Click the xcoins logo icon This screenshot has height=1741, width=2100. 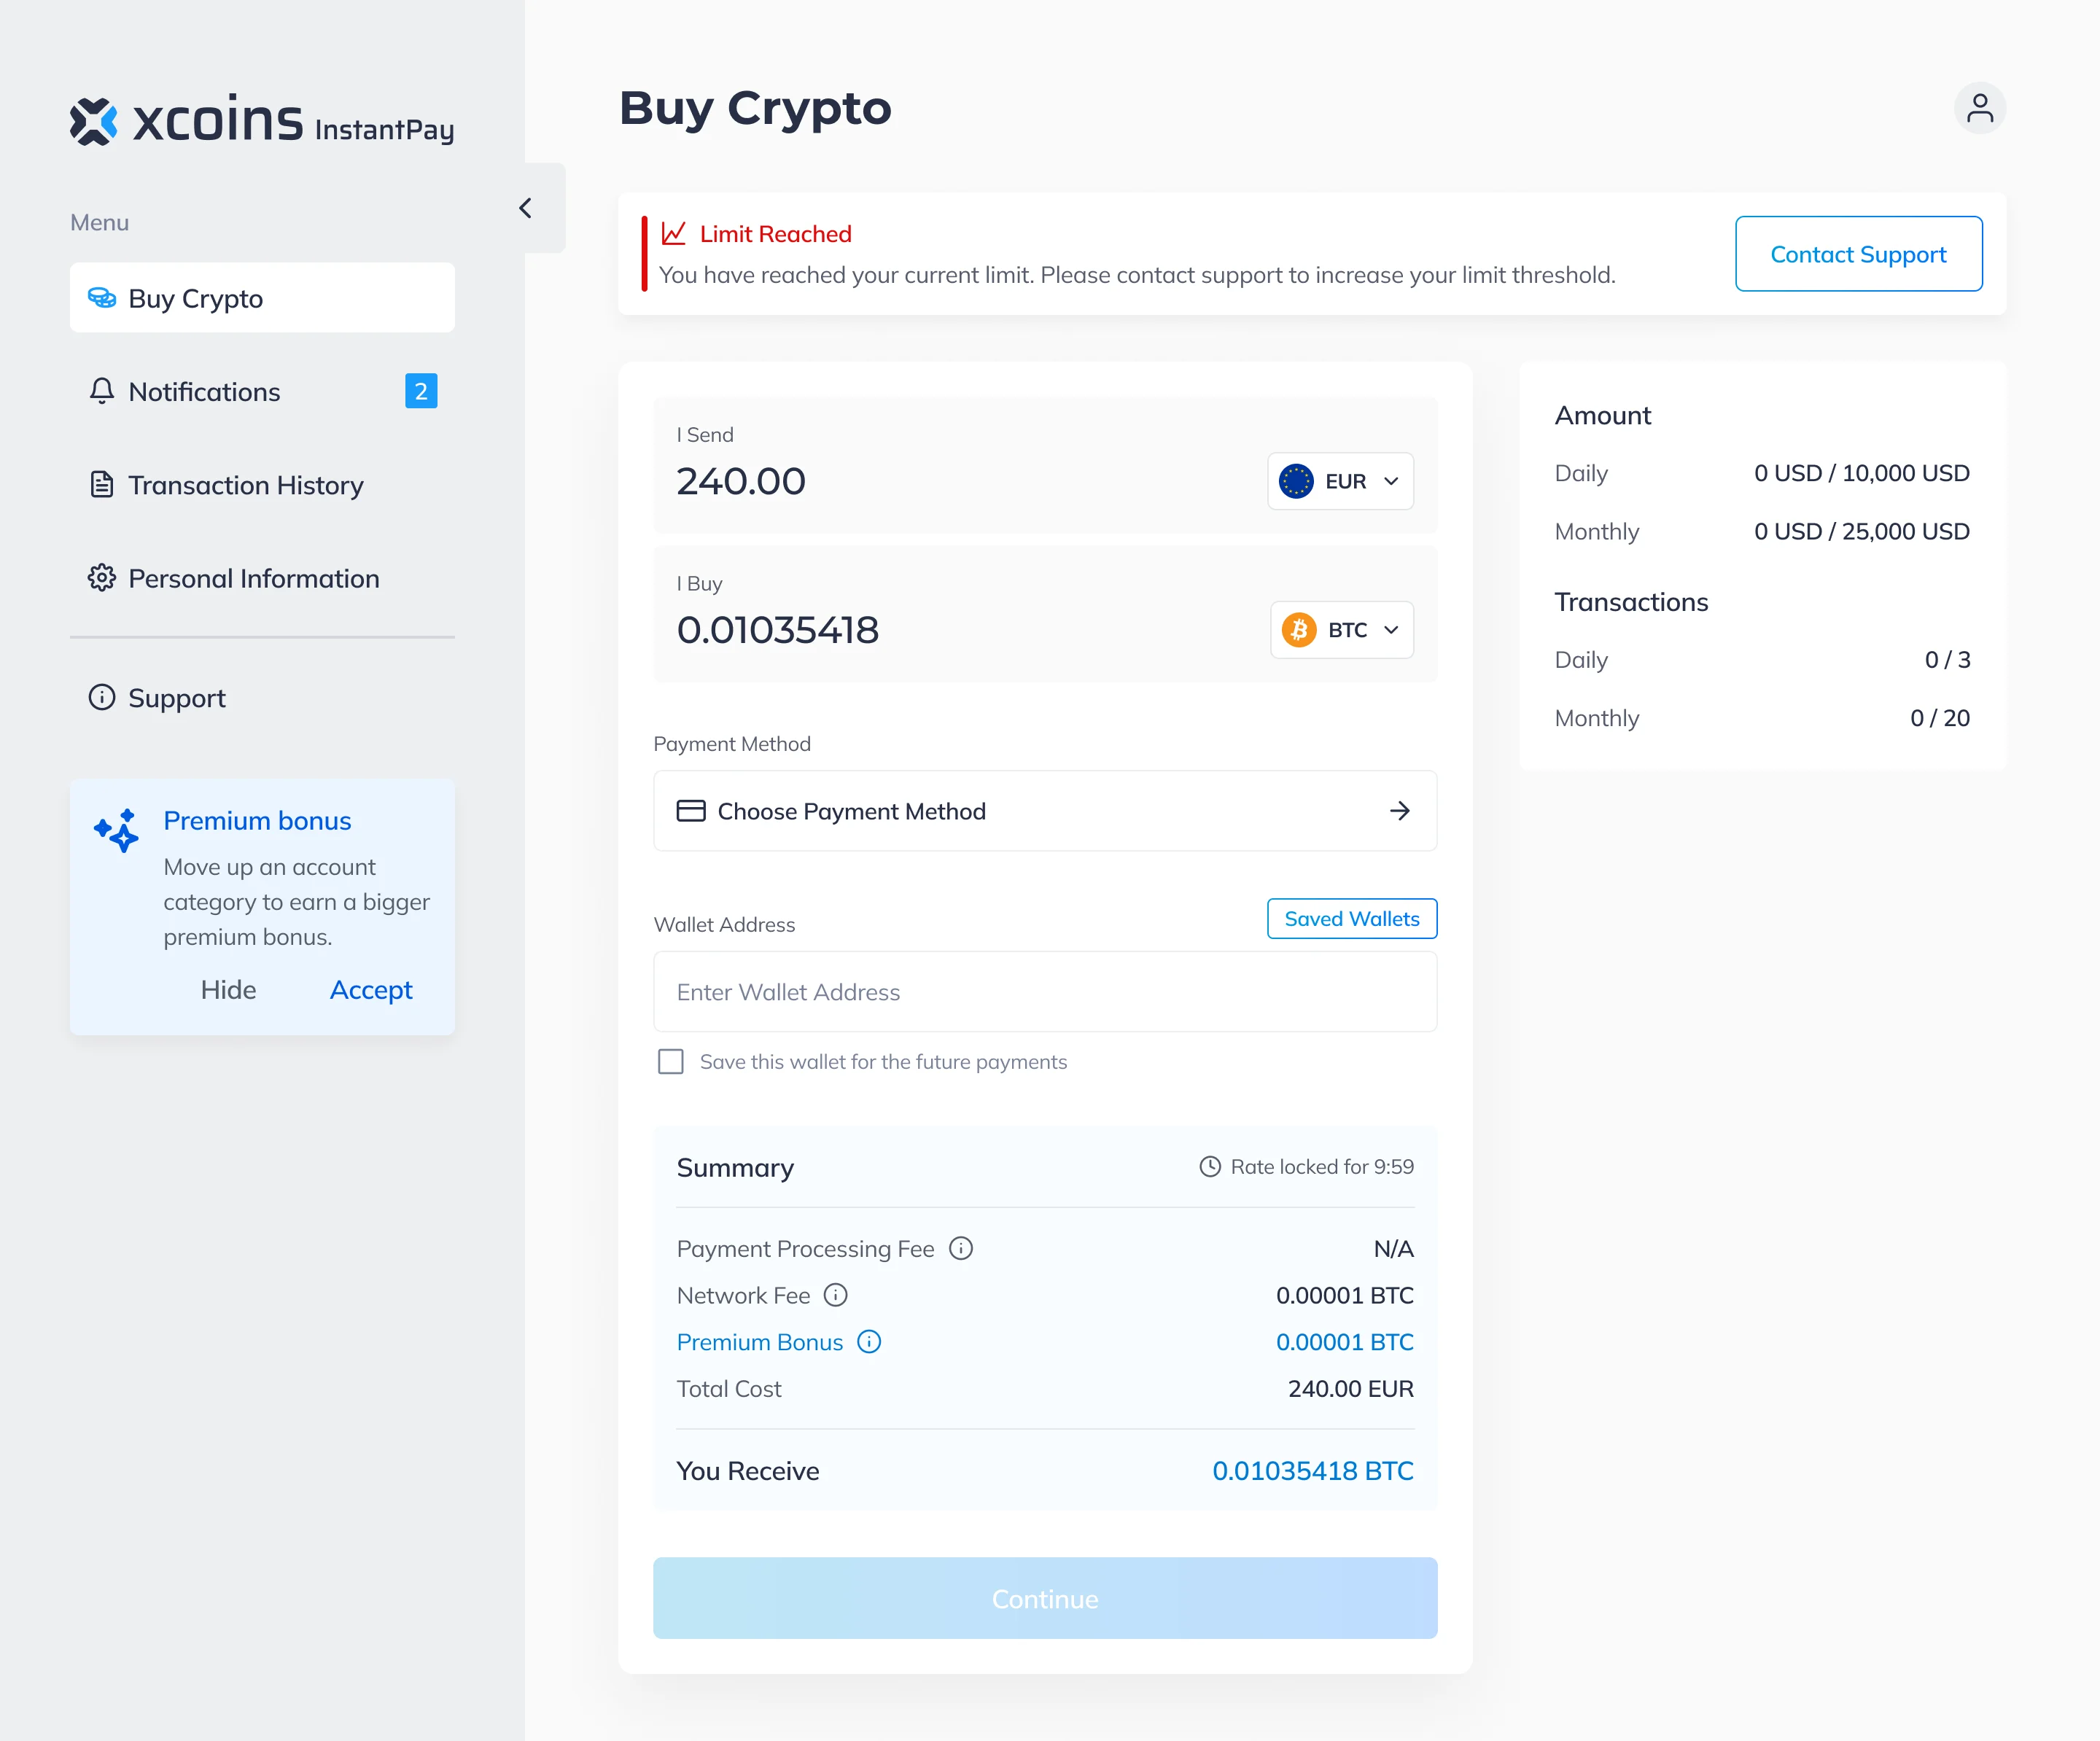[x=94, y=122]
